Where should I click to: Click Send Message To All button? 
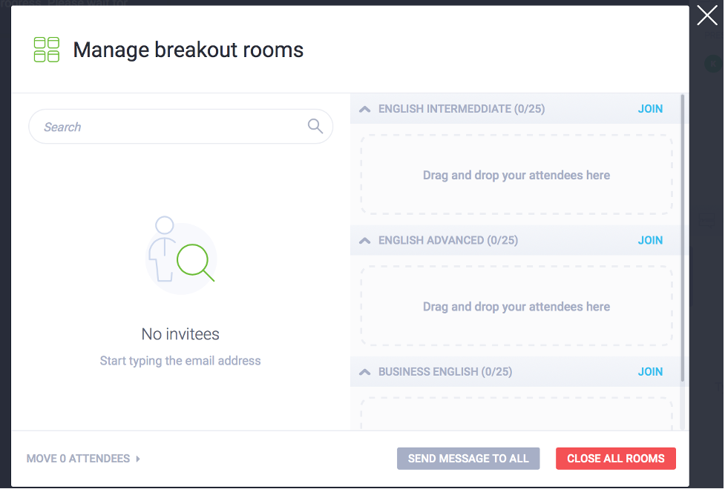[x=468, y=459]
